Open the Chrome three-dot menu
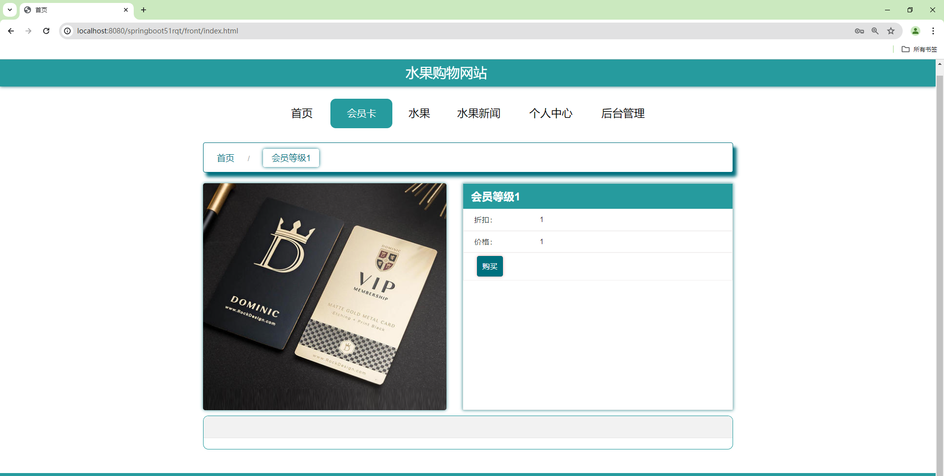 click(x=934, y=30)
